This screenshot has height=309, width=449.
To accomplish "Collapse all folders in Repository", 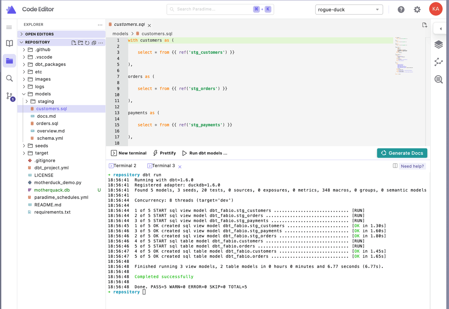I will 94,42.
